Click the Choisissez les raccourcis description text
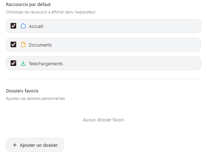The image size is (207, 157). (x=51, y=12)
